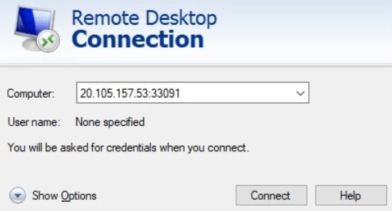Click the Show Options label

64,195
